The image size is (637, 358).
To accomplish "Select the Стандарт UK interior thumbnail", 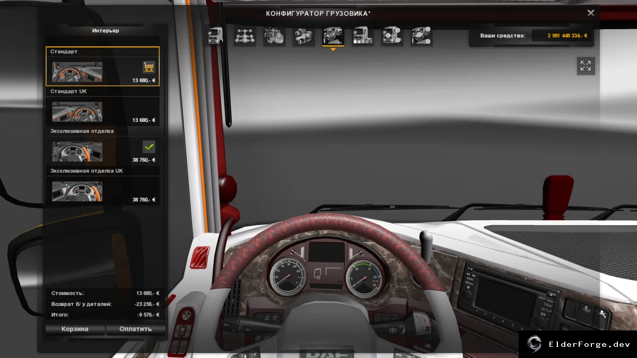I will pos(77,112).
